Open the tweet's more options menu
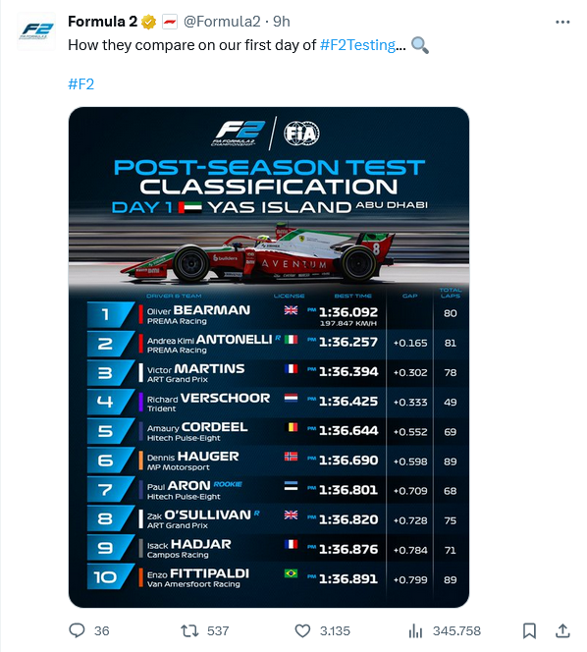Image resolution: width=587 pixels, height=652 pixels. [562, 22]
